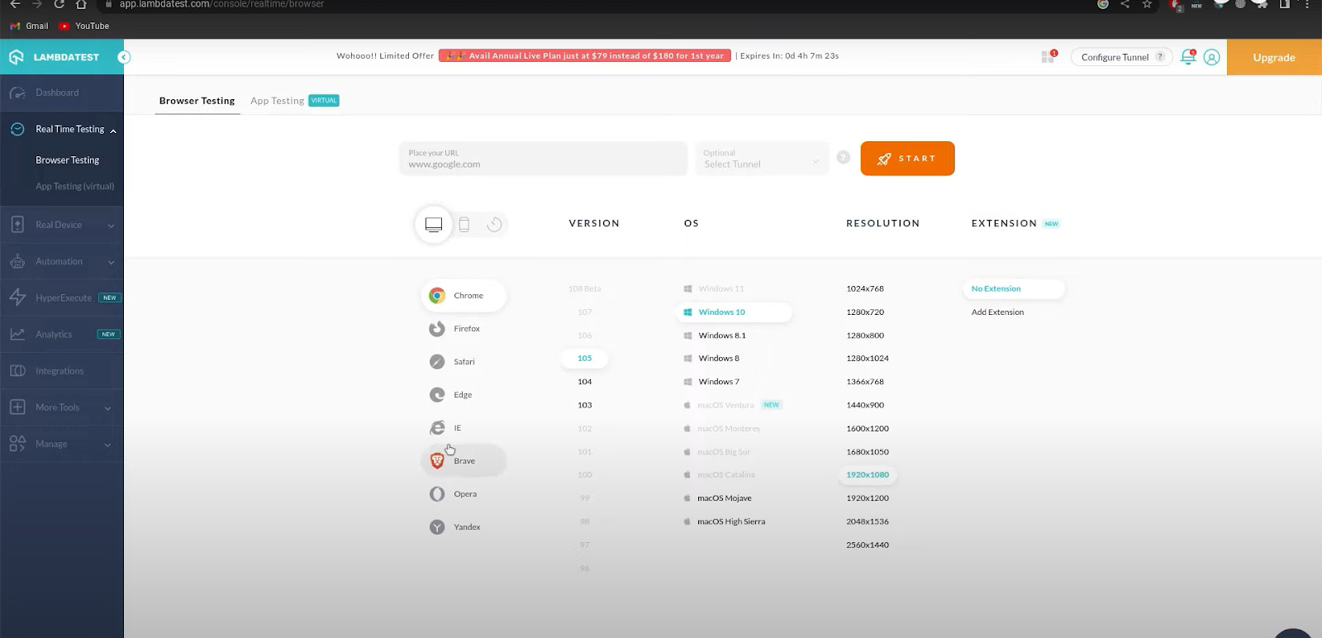
Task: Open the apps grid icon in header
Action: point(1049,56)
